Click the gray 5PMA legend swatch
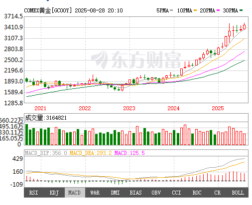The width and height of the screenshot is (252, 205). [x=171, y=10]
